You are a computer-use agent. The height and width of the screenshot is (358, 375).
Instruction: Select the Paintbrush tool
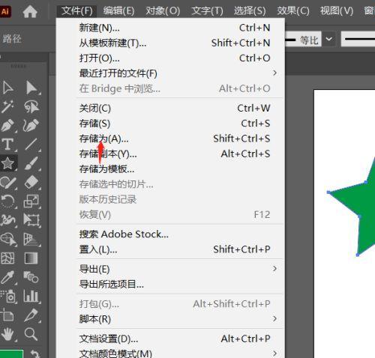click(x=31, y=163)
